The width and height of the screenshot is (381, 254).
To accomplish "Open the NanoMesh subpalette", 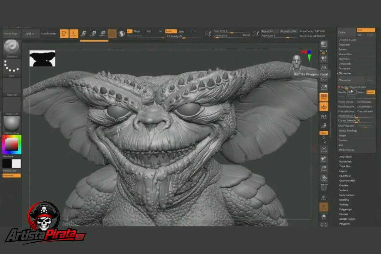I will click(x=345, y=162).
